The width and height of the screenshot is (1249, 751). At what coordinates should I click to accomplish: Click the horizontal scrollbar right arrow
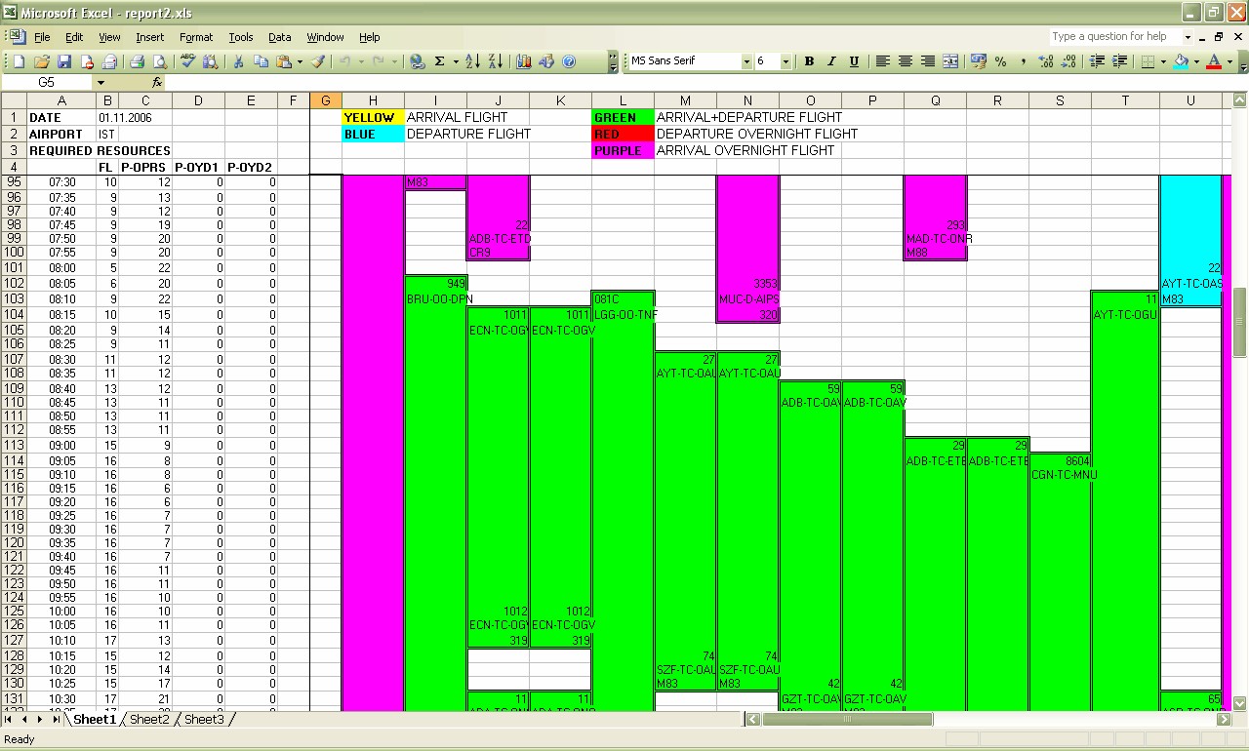[1225, 719]
